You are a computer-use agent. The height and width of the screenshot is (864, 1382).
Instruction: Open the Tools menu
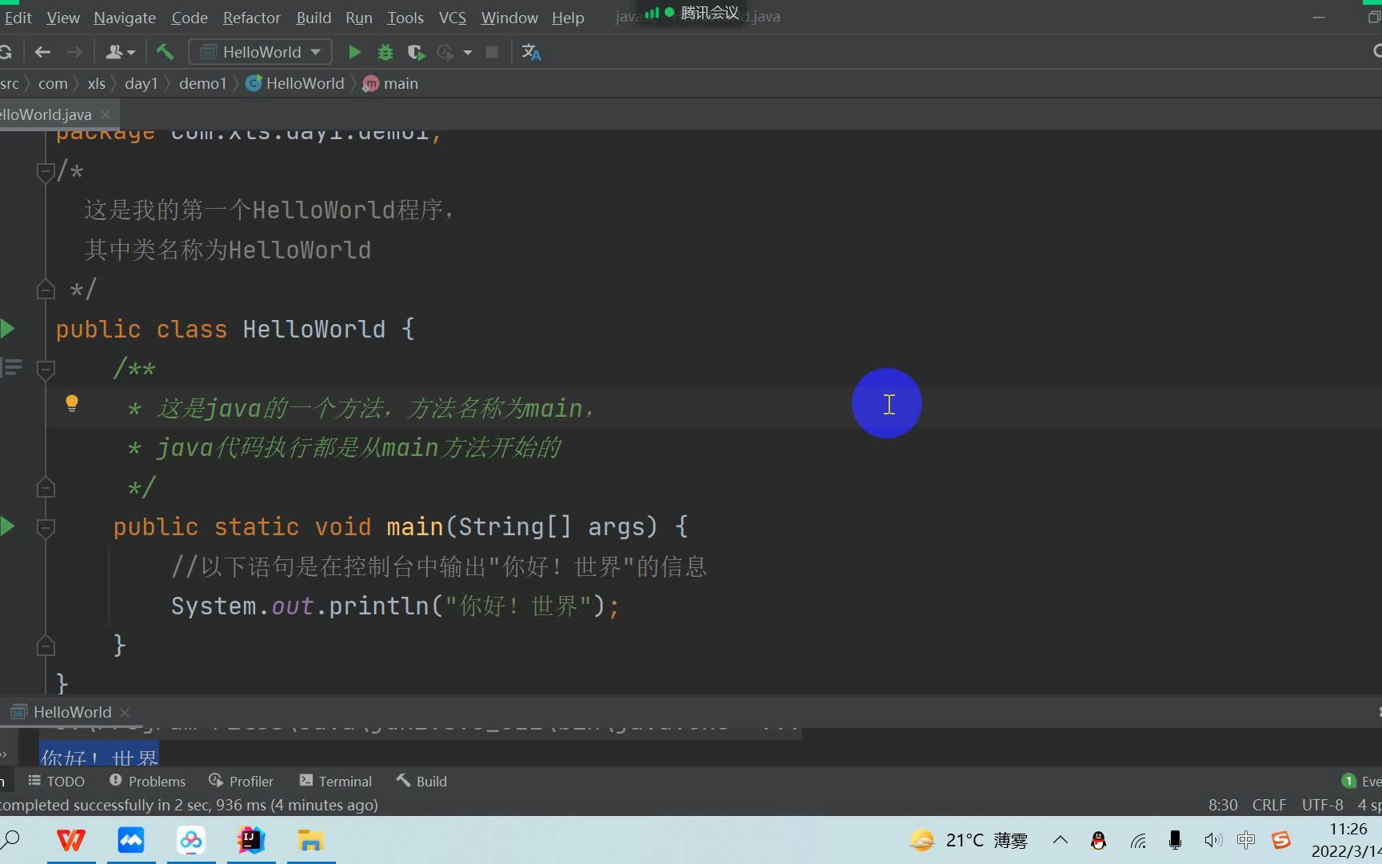click(405, 18)
